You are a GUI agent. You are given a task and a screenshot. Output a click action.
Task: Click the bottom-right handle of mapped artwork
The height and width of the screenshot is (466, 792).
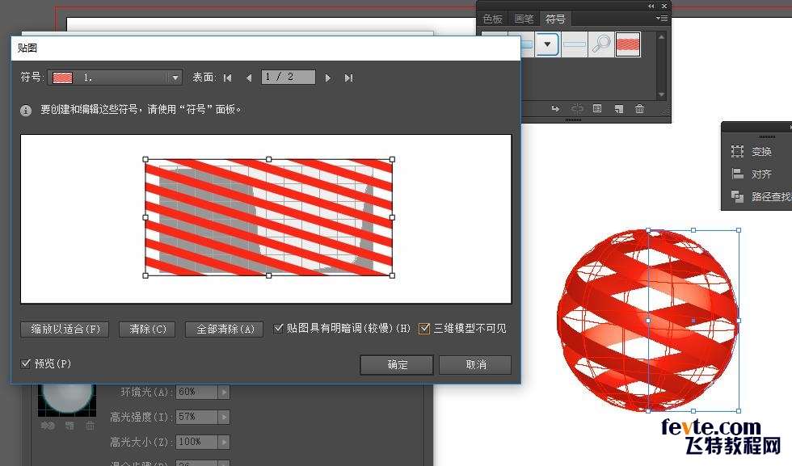pyautogui.click(x=393, y=275)
